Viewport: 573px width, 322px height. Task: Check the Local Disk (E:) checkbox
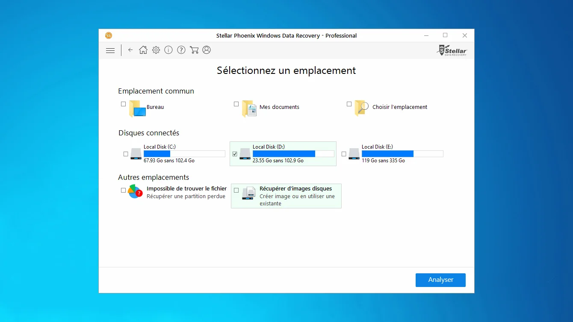pyautogui.click(x=344, y=154)
